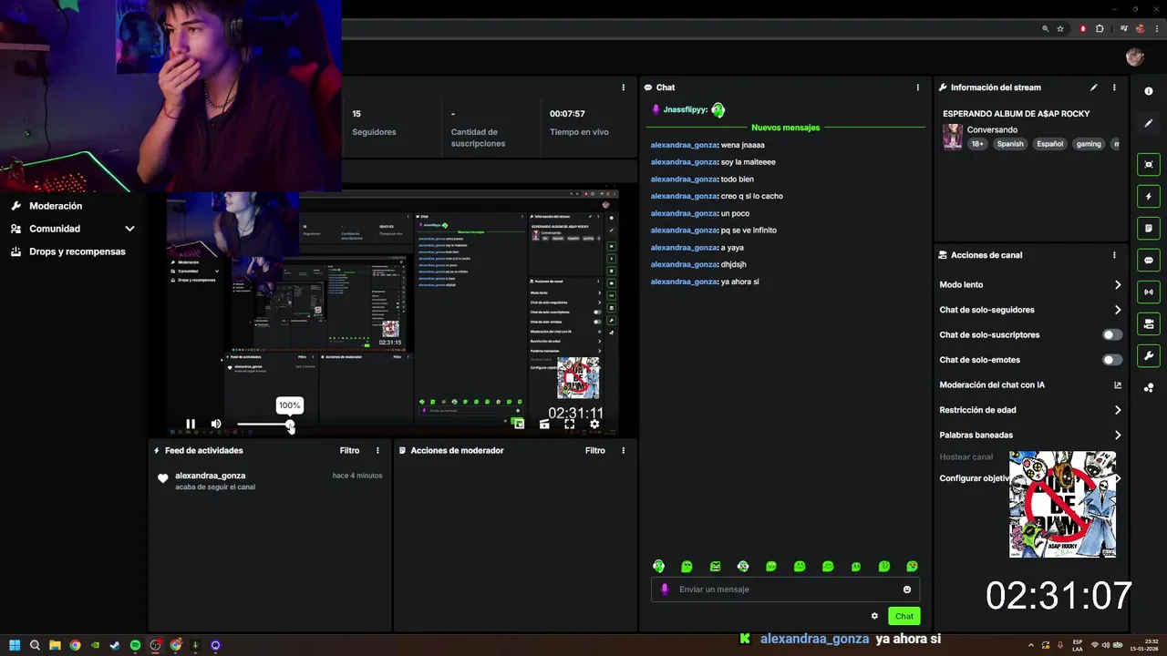Pause the stream preview player
The image size is (1167, 656).
pos(191,424)
